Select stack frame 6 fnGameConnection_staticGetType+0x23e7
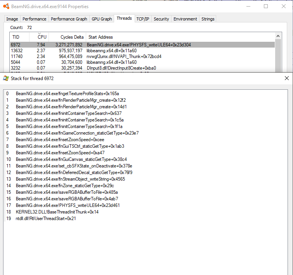293x275 pixels. (146, 133)
